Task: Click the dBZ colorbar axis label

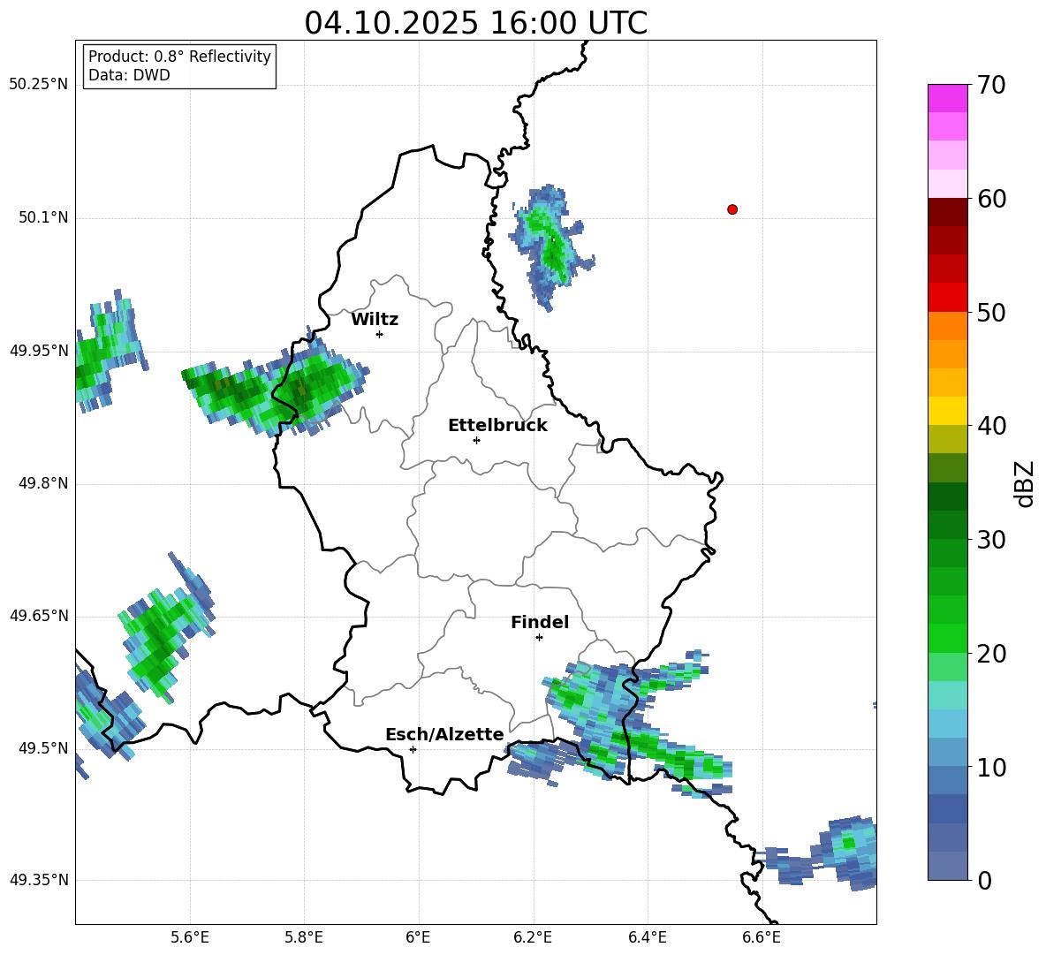Action: (1024, 483)
